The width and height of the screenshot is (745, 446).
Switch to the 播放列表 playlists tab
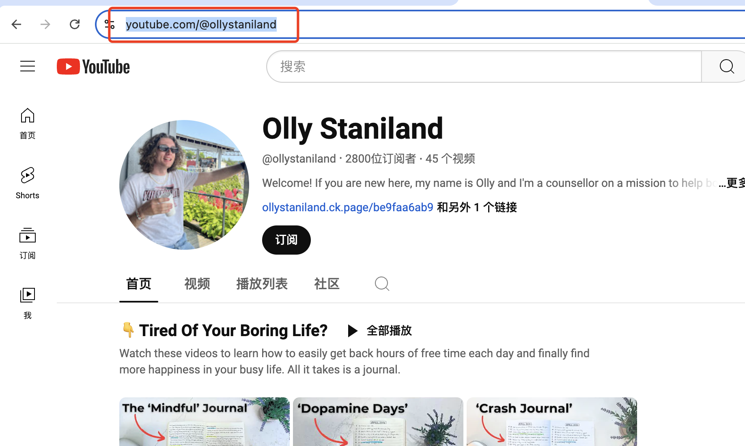pyautogui.click(x=262, y=284)
